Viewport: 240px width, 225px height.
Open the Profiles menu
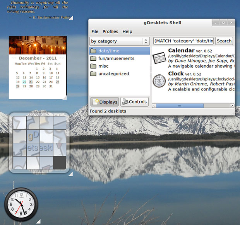click(x=110, y=31)
